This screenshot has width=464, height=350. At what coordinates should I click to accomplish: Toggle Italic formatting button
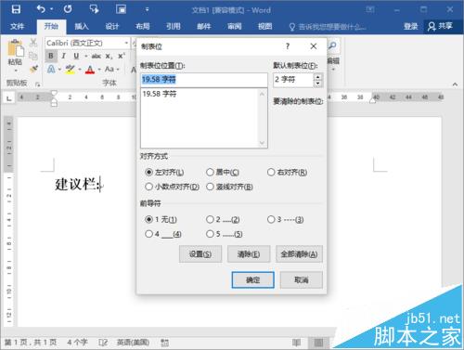[63, 56]
